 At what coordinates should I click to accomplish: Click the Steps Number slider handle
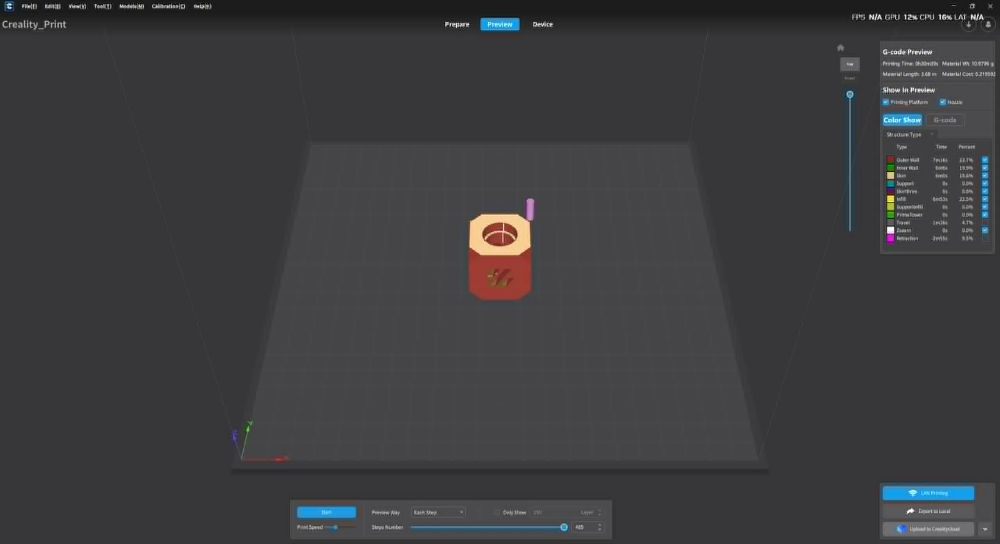[564, 527]
